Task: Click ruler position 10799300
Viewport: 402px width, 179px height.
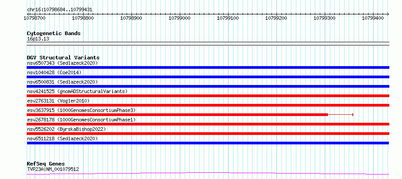Action: coord(325,18)
